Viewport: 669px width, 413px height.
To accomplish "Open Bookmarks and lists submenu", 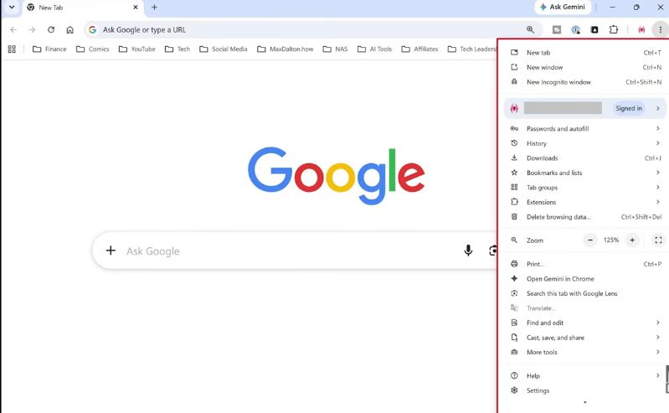I will coord(585,173).
